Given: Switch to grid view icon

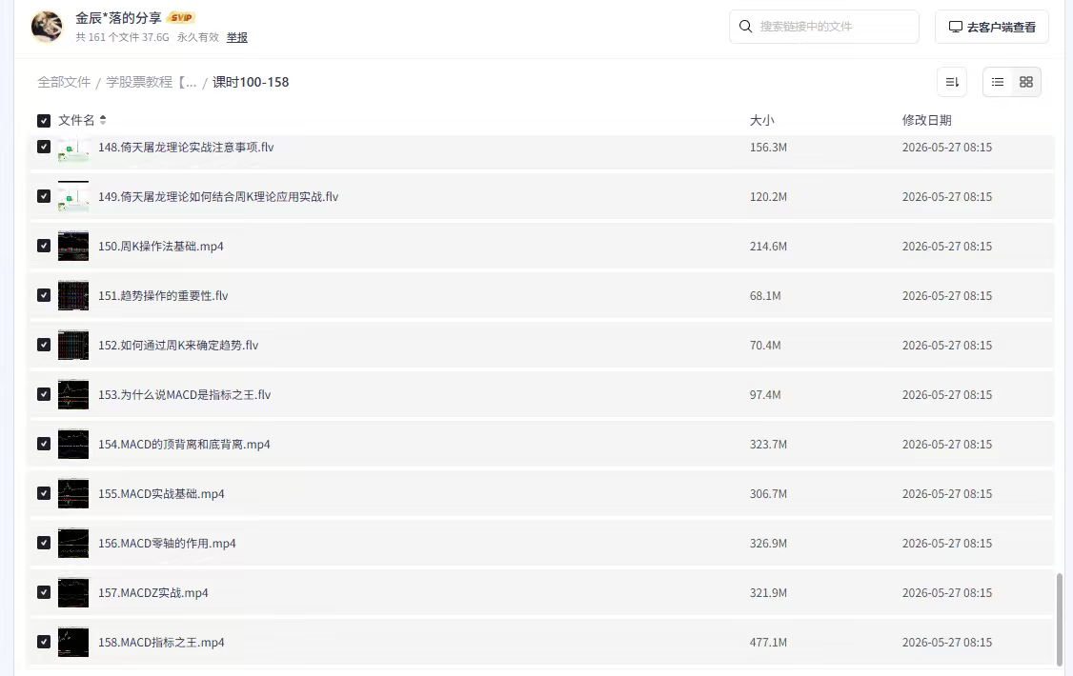Looking at the screenshot, I should pyautogui.click(x=1025, y=82).
